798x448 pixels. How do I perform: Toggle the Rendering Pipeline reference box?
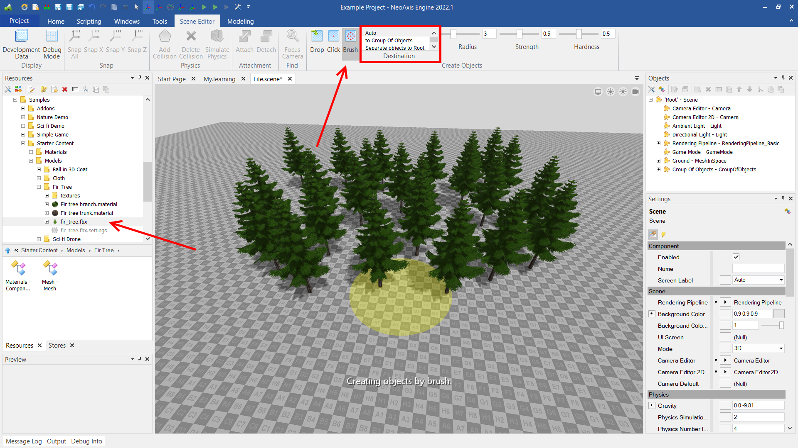(725, 302)
